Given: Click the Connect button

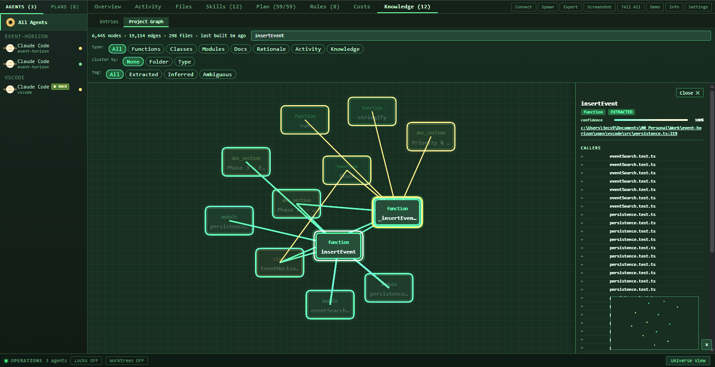Looking at the screenshot, I should pos(523,7).
